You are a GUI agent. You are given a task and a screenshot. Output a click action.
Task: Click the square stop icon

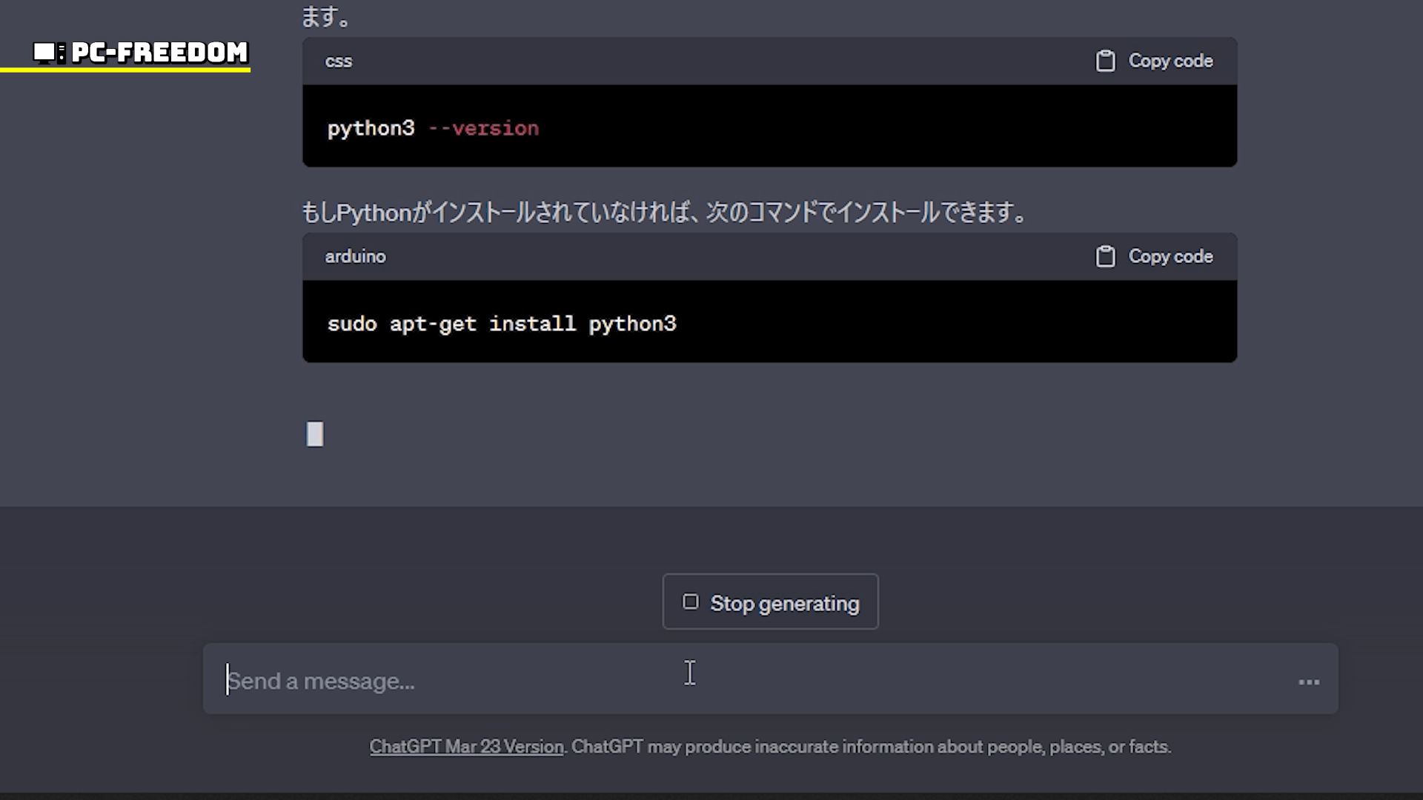[x=690, y=602]
